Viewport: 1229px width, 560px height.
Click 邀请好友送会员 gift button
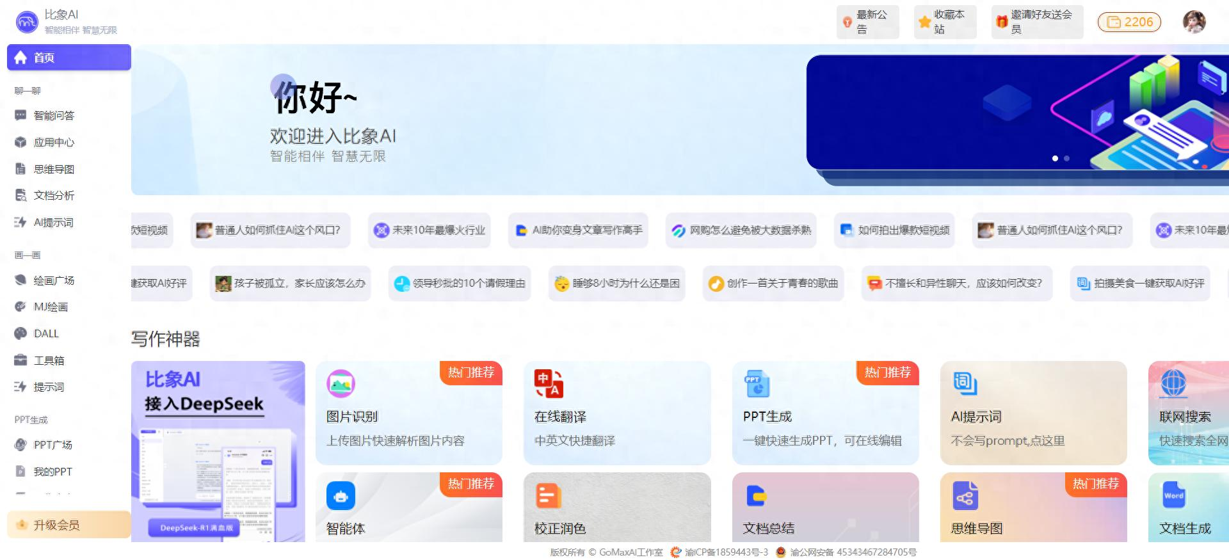pyautogui.click(x=1037, y=22)
